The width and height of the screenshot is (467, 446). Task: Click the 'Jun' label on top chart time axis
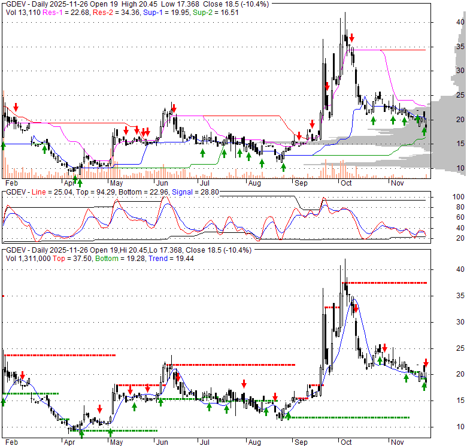click(162, 183)
